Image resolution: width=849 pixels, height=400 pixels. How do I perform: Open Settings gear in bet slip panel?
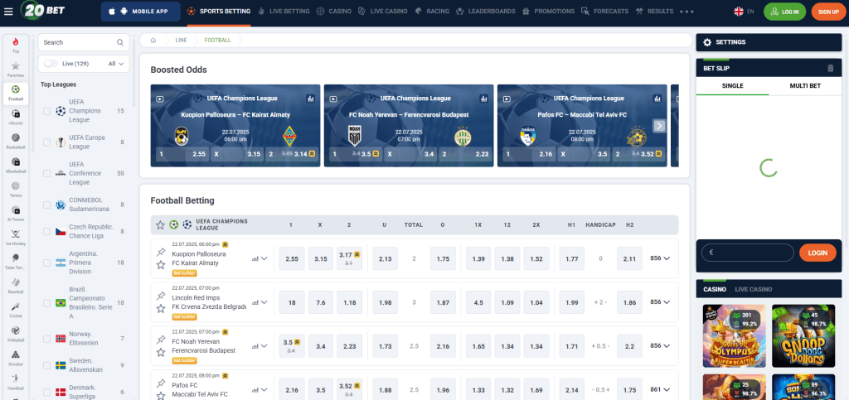coord(706,42)
